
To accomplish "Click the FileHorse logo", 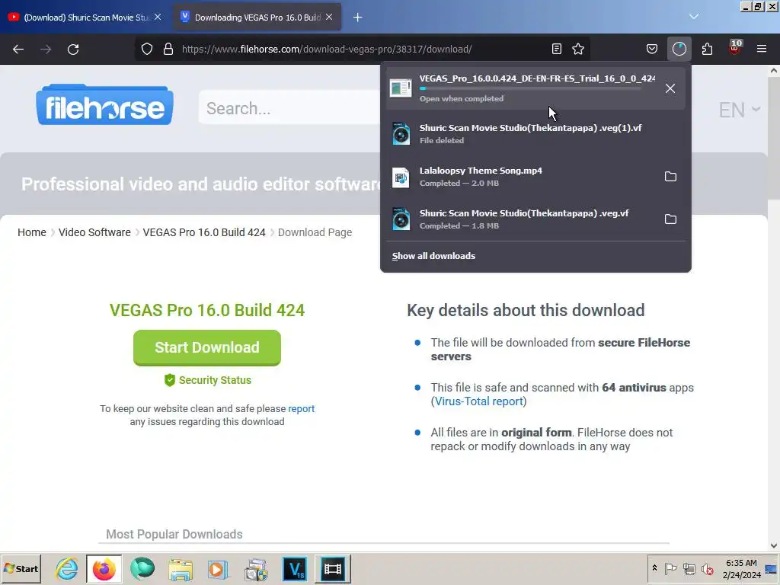I will (x=104, y=105).
